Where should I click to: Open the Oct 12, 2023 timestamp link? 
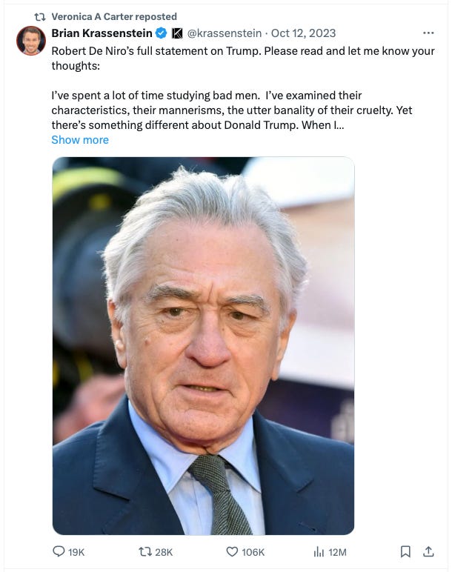[x=303, y=33]
